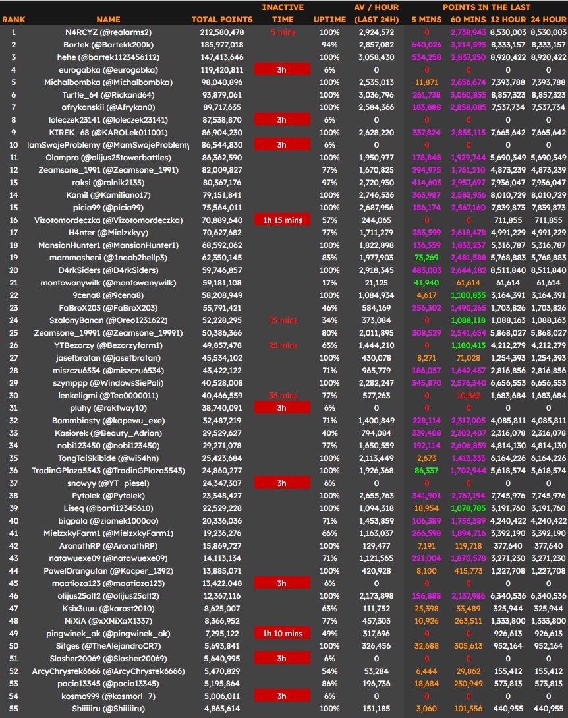The width and height of the screenshot is (568, 718).
Task: Click the 5 MINS column header
Action: point(426,20)
